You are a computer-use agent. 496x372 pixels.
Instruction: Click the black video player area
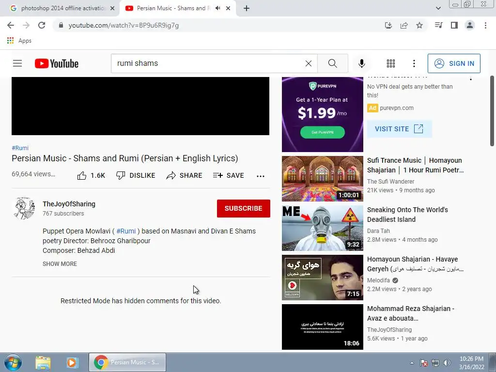(140, 106)
